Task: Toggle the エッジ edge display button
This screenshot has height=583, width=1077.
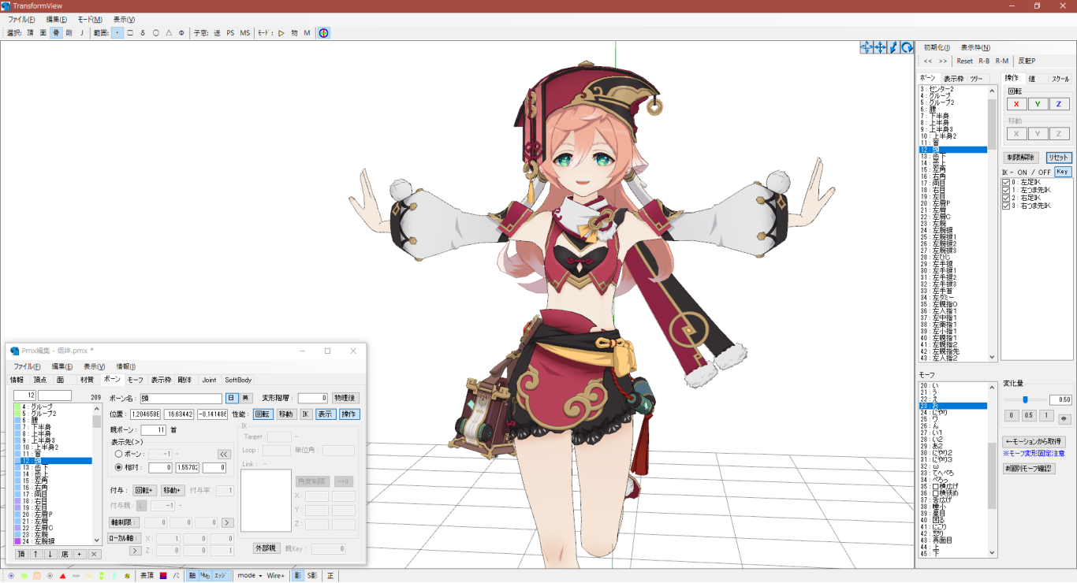Action: 220,576
